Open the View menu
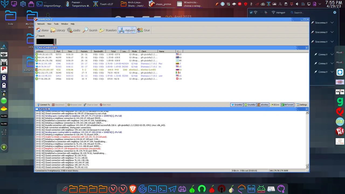This screenshot has height=194, width=345. (x=49, y=24)
